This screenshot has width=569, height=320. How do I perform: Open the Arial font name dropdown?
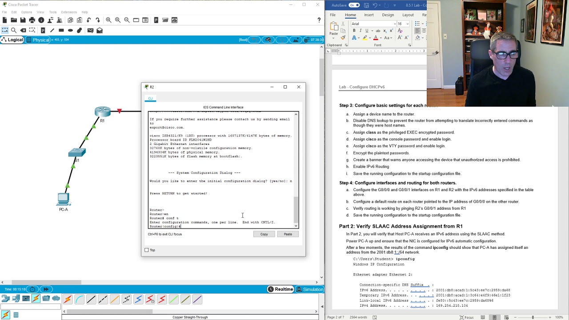395,24
